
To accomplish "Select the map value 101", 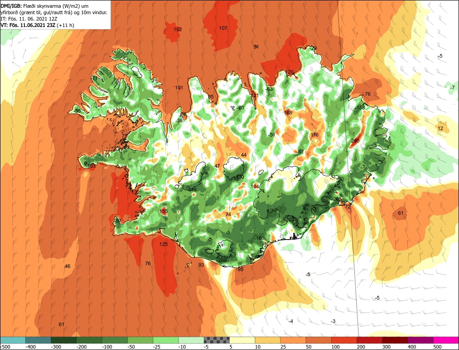I will (x=179, y=87).
